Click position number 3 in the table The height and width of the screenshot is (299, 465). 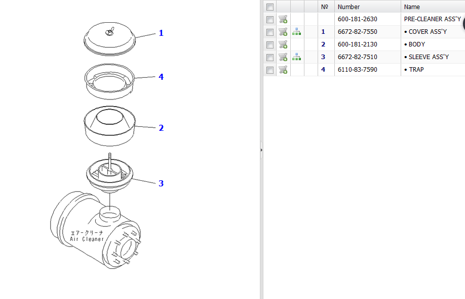click(x=323, y=57)
